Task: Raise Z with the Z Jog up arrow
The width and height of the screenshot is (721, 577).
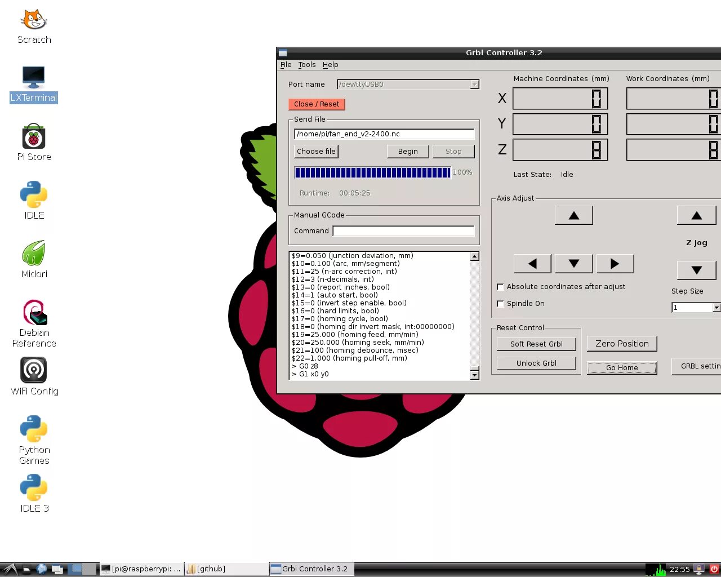Action: click(x=696, y=215)
